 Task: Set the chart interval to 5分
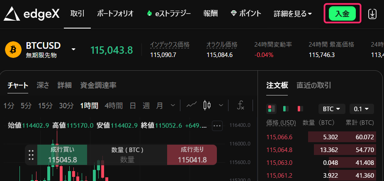click(x=26, y=106)
